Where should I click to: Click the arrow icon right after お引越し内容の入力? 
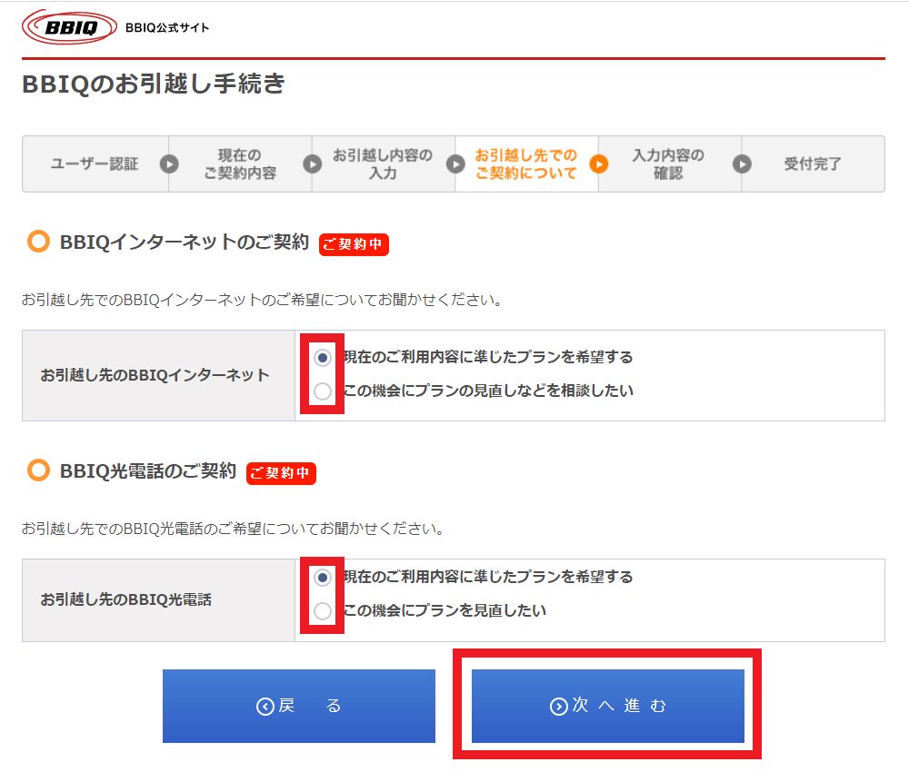pos(455,164)
